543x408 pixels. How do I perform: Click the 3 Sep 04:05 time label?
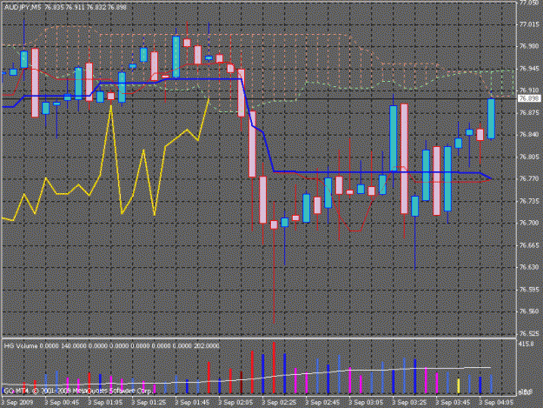click(x=496, y=403)
